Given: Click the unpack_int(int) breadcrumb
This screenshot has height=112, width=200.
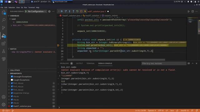Looking at the screenshot, I should coord(111,16).
